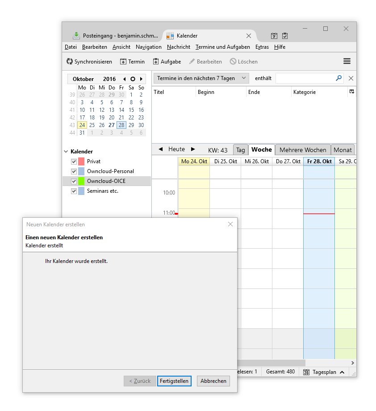Open the calendar tab icon in tab bar
Image resolution: width=376 pixels, height=411 pixels.
click(x=274, y=36)
